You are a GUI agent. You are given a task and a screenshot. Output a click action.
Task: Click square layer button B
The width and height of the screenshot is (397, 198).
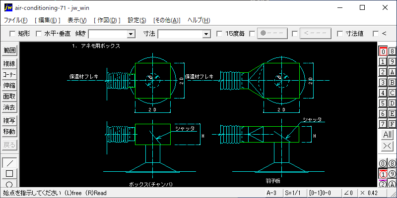pyautogui.click(x=392, y=82)
